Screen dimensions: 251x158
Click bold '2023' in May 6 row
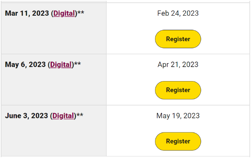37,65
